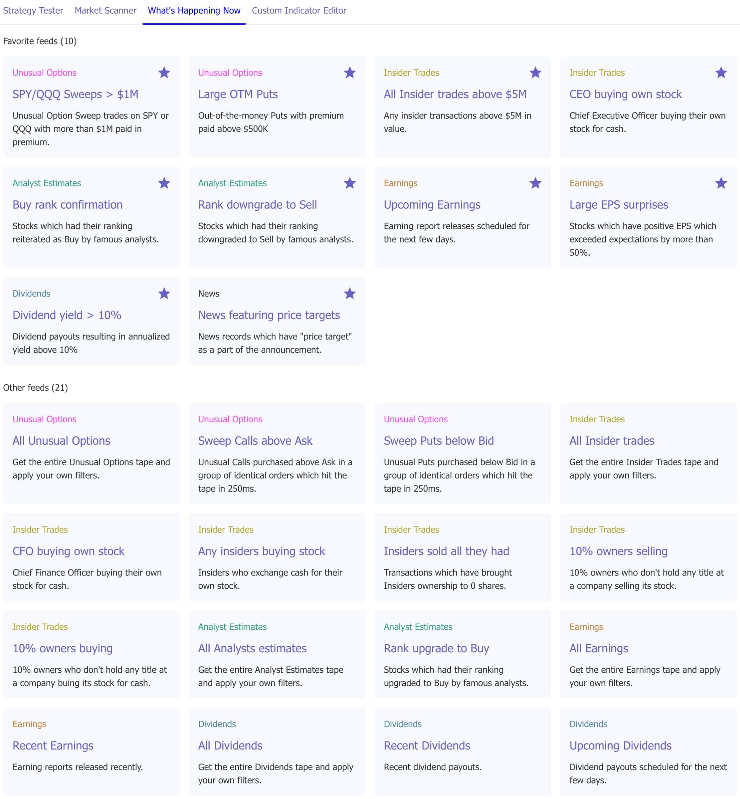Click the star on News featuring price targets
Viewport: 740px width, 799px height.
click(x=349, y=293)
